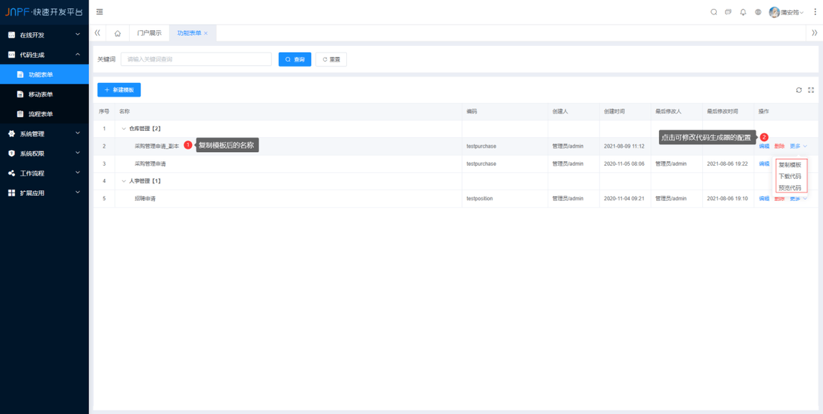
Task: Close the 功能表单 tab
Action: tap(206, 33)
